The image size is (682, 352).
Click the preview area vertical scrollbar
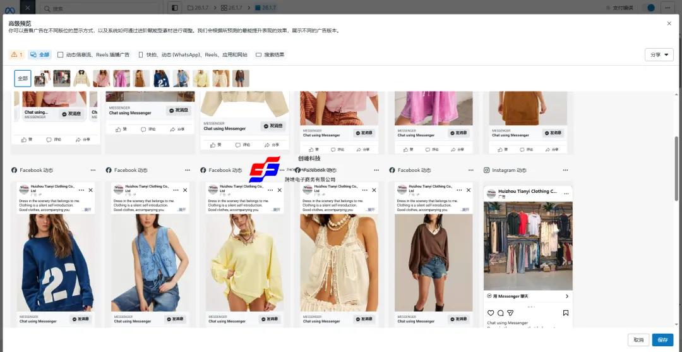676,168
